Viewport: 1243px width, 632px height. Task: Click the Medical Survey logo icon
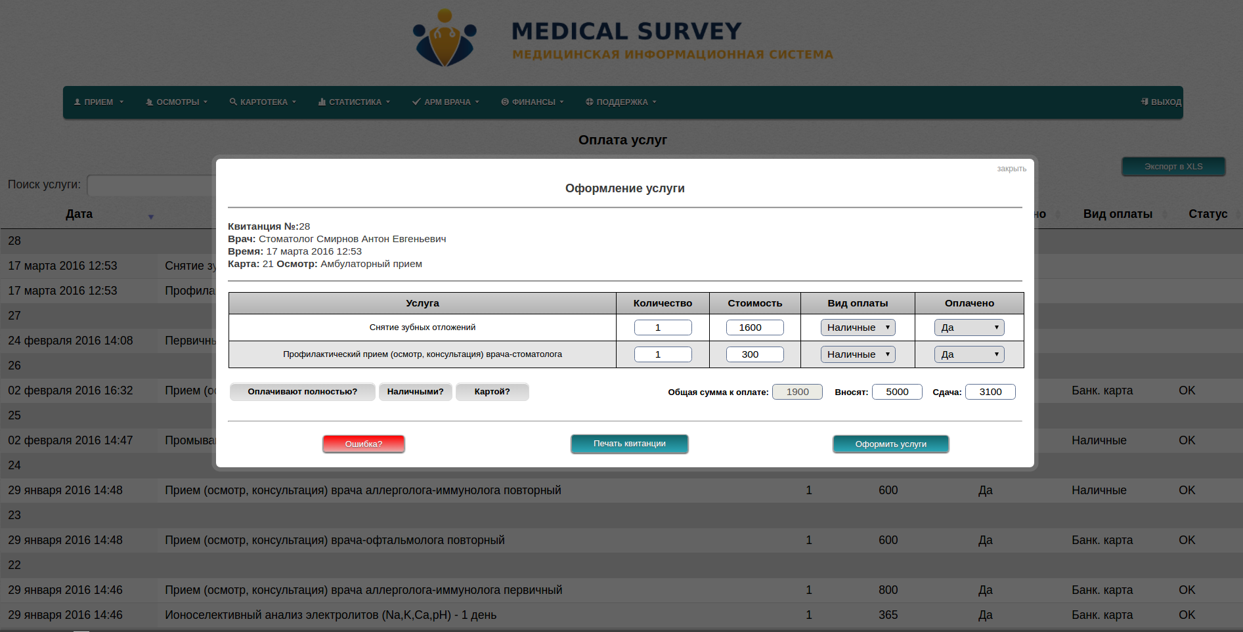[x=445, y=38]
